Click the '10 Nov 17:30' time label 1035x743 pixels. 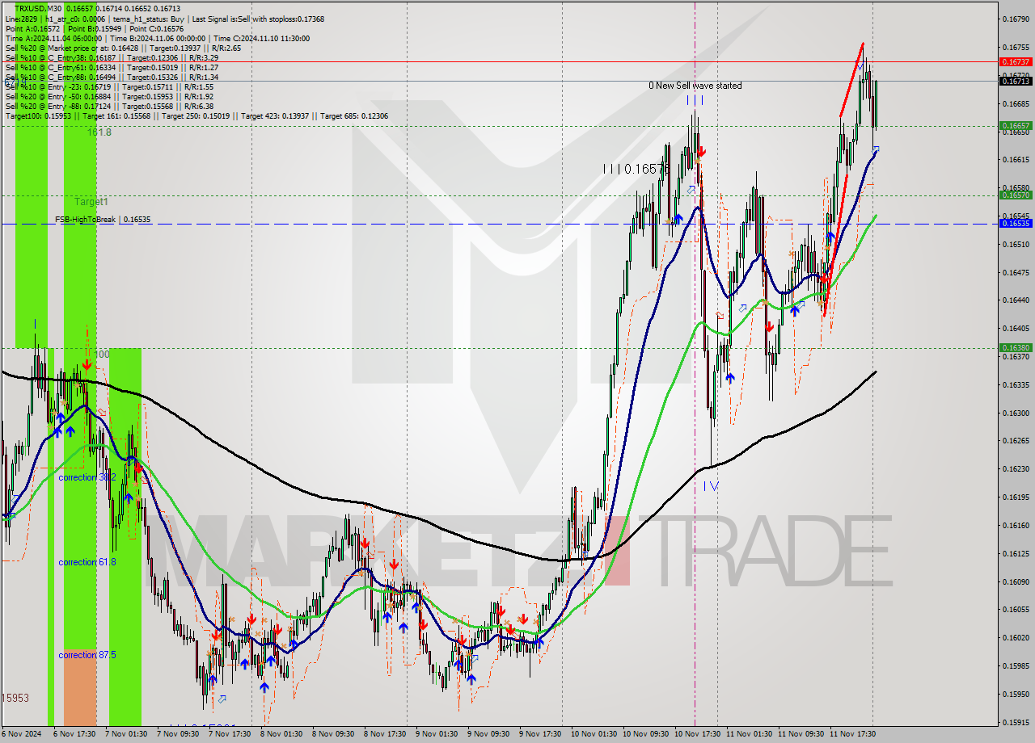tap(695, 734)
